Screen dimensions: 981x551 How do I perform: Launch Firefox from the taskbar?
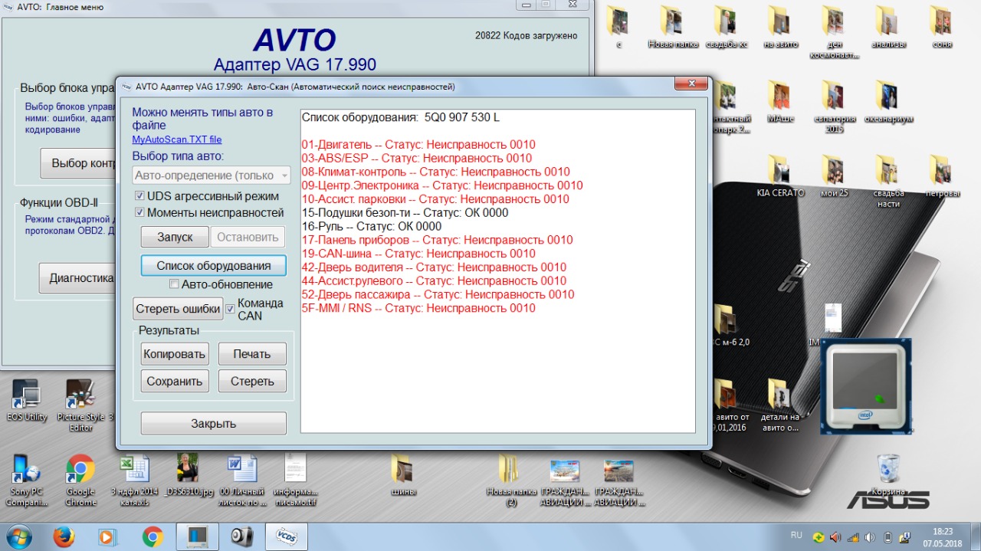[64, 536]
